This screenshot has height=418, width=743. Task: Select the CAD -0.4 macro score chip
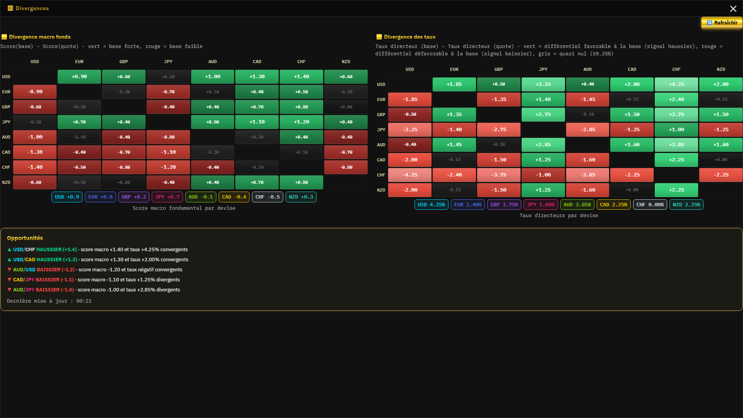pyautogui.click(x=234, y=197)
